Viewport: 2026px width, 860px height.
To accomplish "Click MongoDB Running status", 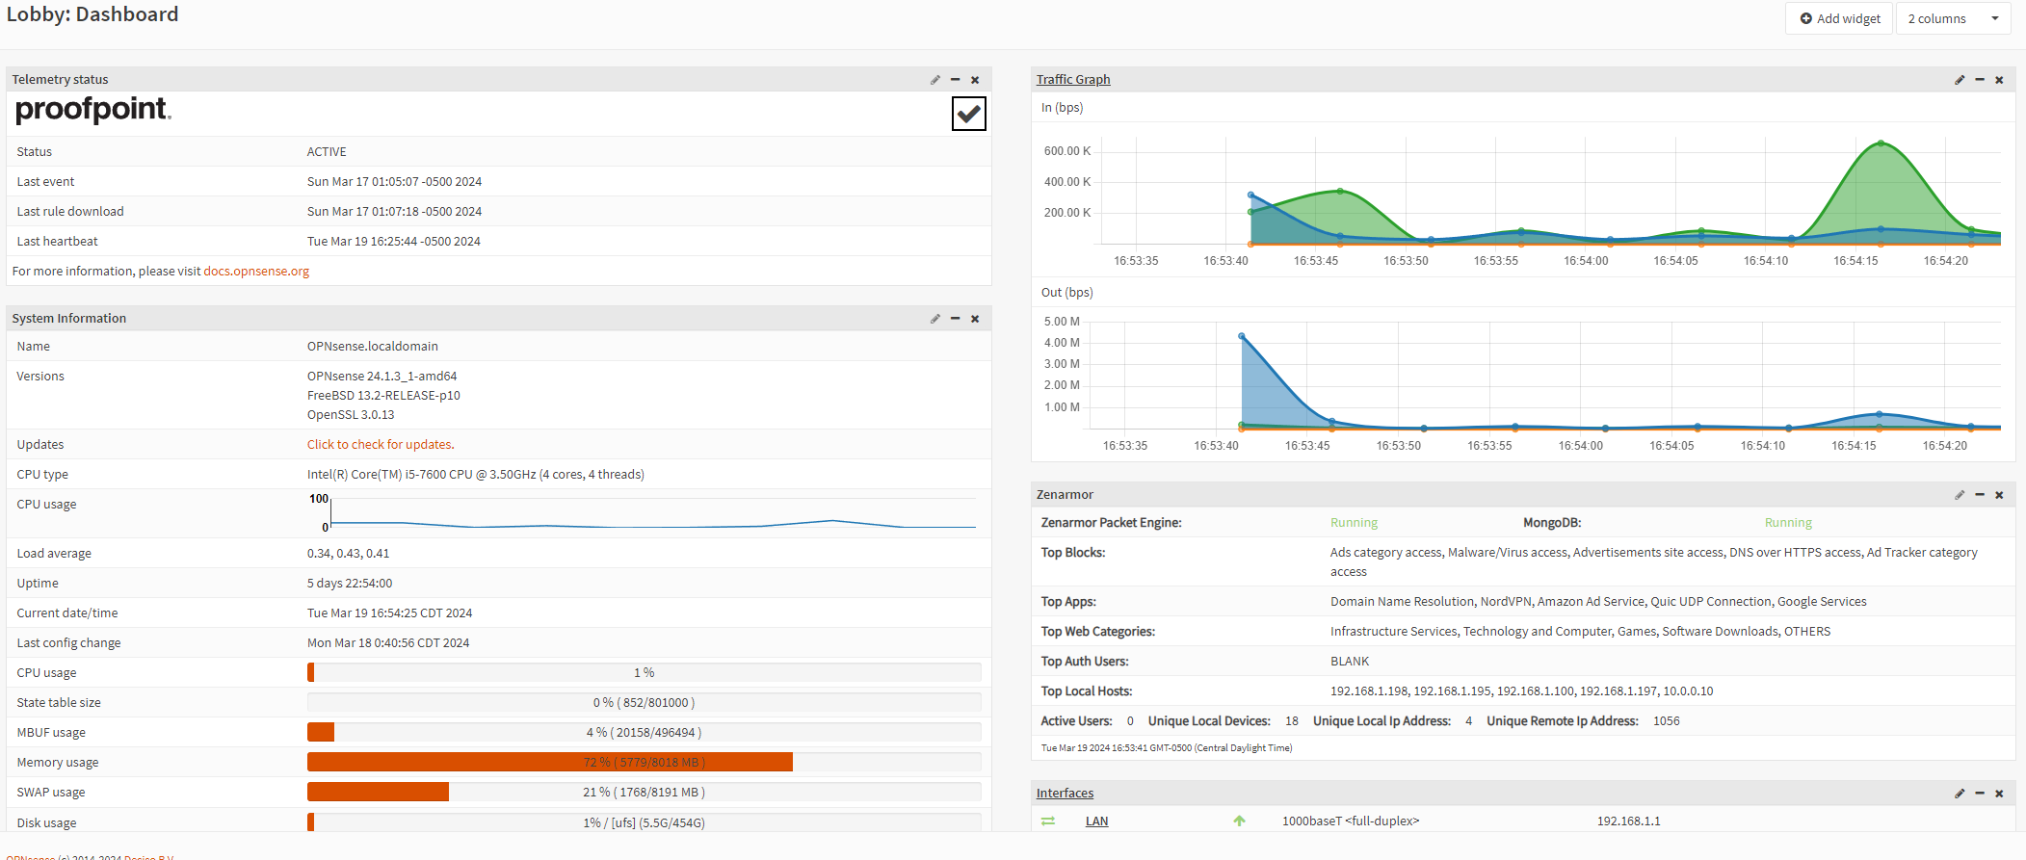I will point(1788,523).
